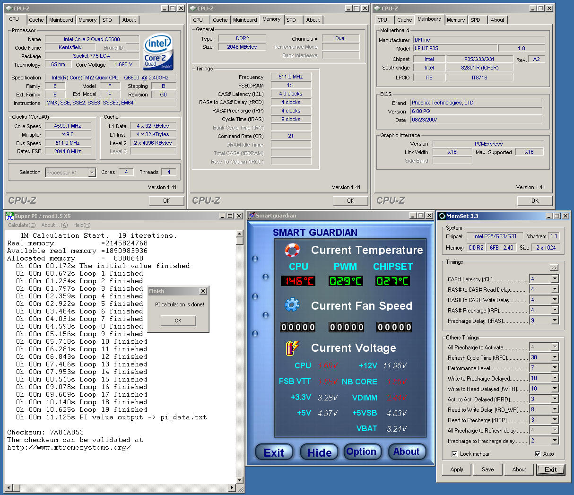Toggle the Auto checkbox in MemSet
Image resolution: width=574 pixels, height=495 pixels.
point(538,454)
